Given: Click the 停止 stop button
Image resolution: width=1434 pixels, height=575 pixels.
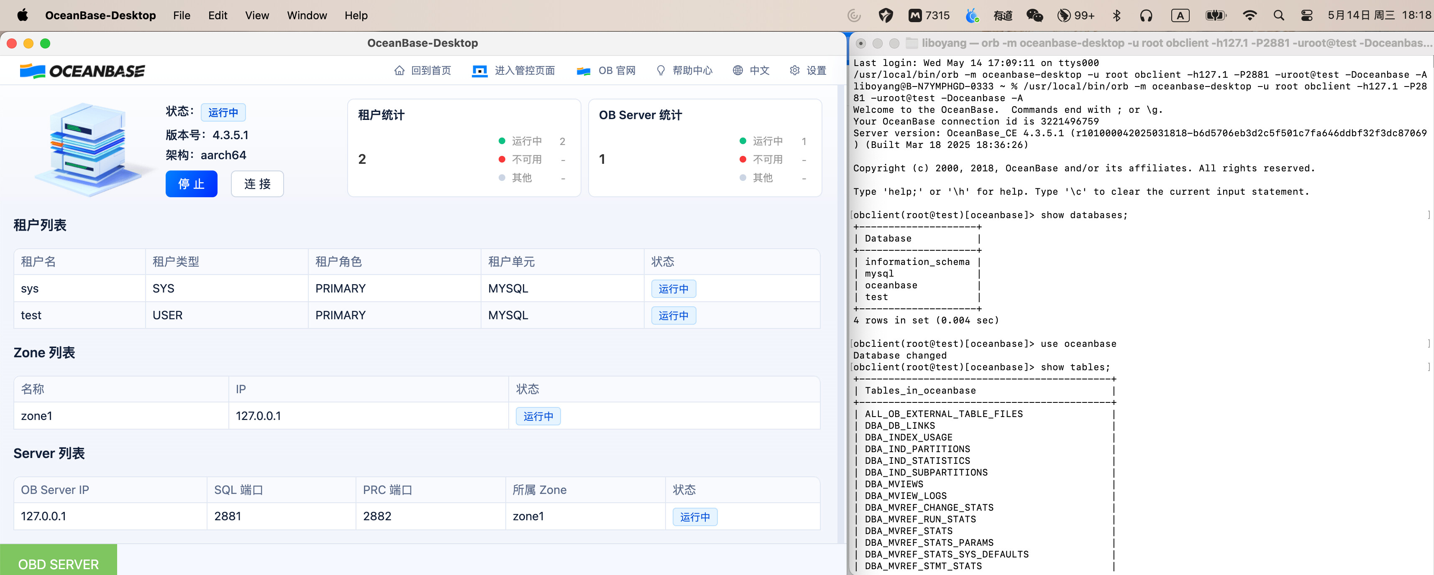Looking at the screenshot, I should 192,184.
